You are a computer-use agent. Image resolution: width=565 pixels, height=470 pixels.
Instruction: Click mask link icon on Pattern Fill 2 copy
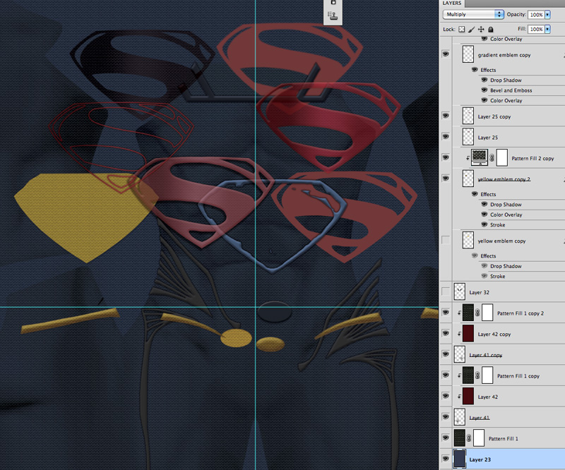point(492,158)
